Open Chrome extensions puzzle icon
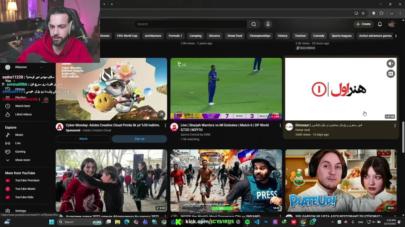Image resolution: width=405 pixels, height=227 pixels. pyautogui.click(x=381, y=13)
